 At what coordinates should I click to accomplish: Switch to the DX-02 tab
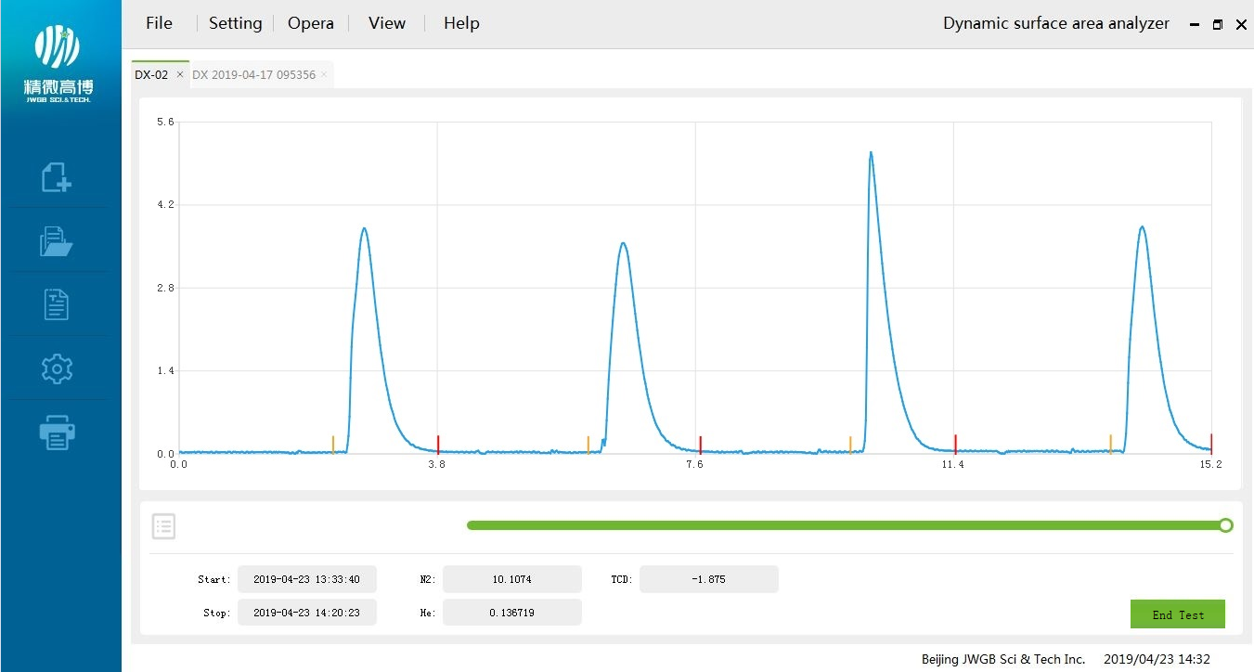click(151, 75)
